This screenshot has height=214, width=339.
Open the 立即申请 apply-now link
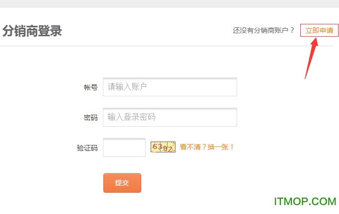(x=319, y=30)
